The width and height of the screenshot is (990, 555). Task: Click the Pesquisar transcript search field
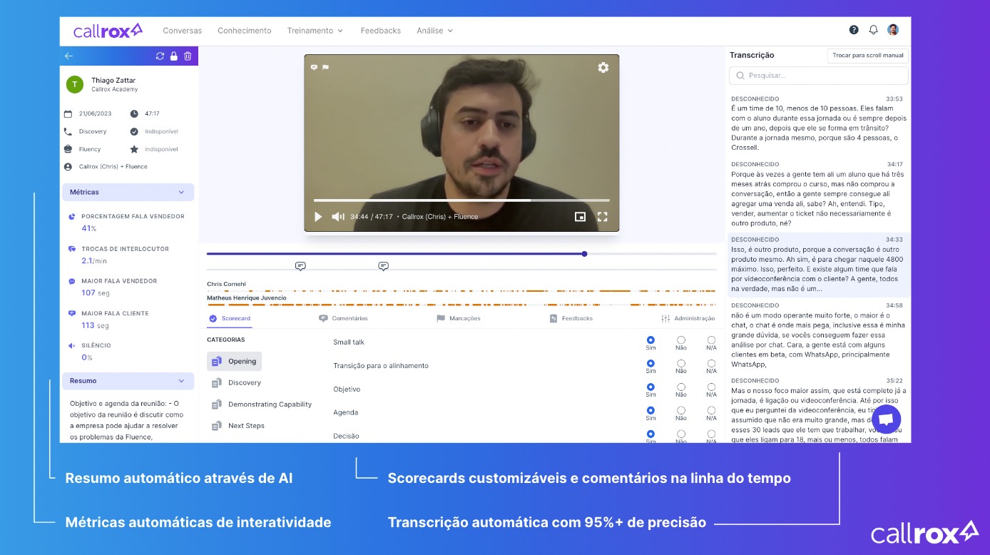coord(819,76)
